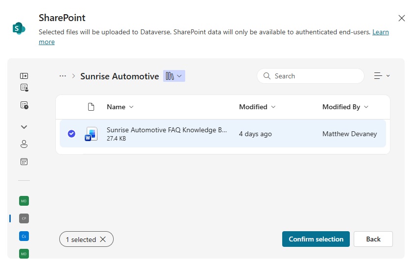Open the breadcrumb ellipsis menu
Screen dimensions: 413x264
[x=63, y=76]
